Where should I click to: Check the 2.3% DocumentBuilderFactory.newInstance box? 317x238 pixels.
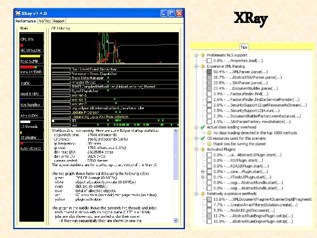pyautogui.click(x=209, y=116)
